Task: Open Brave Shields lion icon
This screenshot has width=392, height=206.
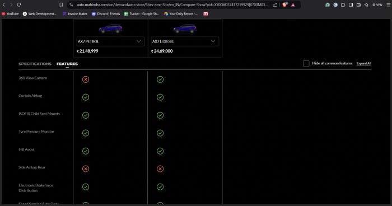Action: pyautogui.click(x=284, y=4)
